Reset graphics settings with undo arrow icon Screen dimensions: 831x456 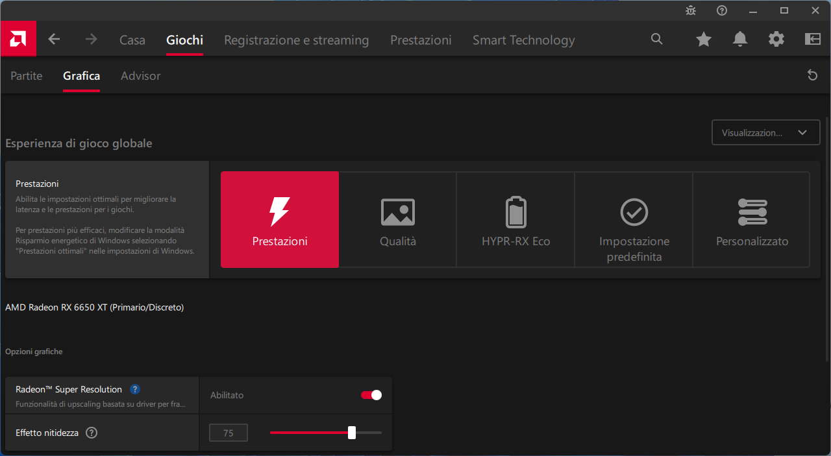pos(812,76)
